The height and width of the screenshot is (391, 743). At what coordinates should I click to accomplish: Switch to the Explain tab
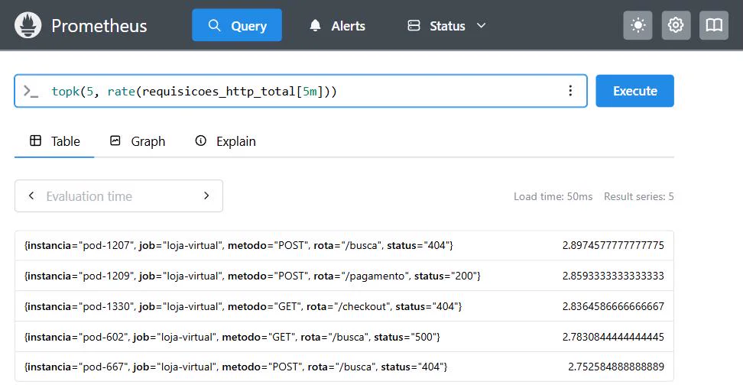(225, 141)
